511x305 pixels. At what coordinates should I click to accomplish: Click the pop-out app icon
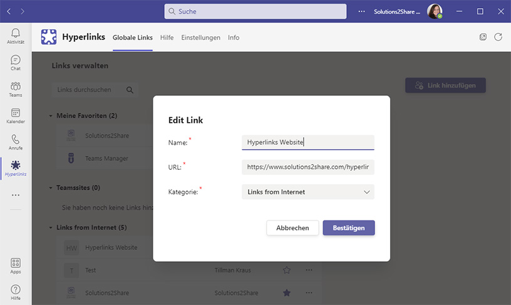483,37
